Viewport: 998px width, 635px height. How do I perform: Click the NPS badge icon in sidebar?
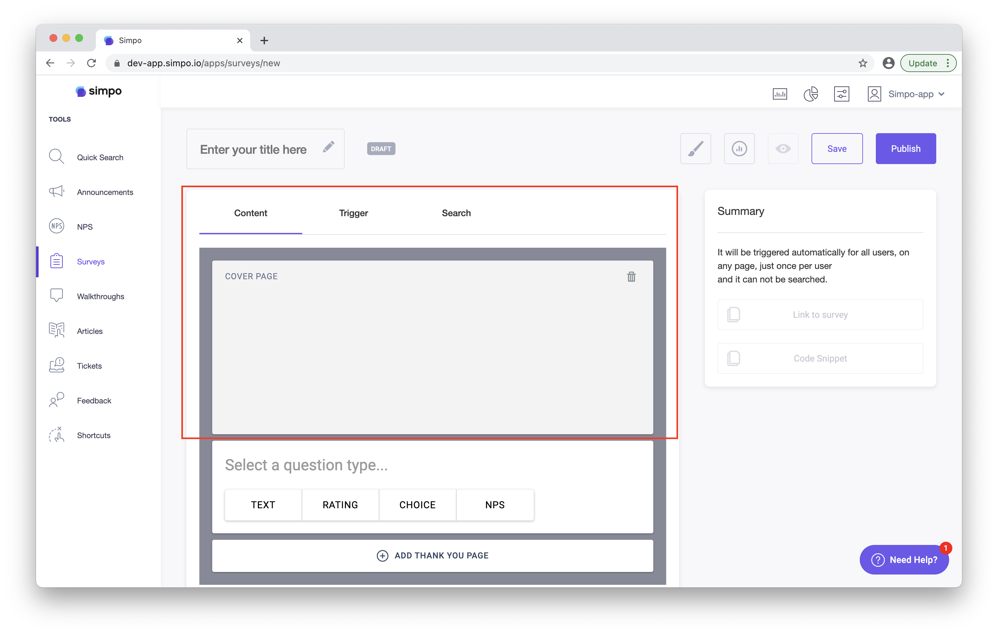(56, 226)
